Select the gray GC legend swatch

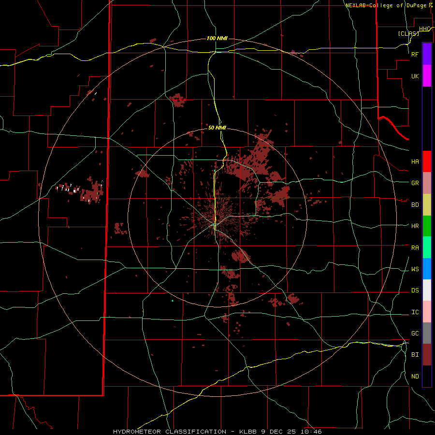click(x=427, y=333)
